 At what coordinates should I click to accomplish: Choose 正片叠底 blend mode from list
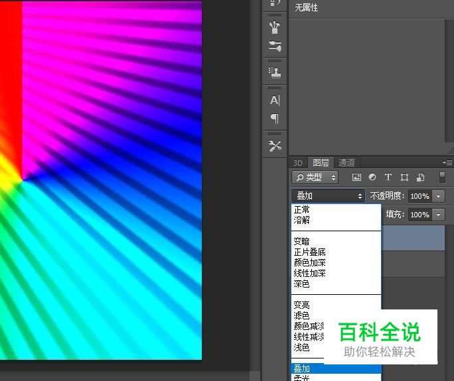[310, 252]
